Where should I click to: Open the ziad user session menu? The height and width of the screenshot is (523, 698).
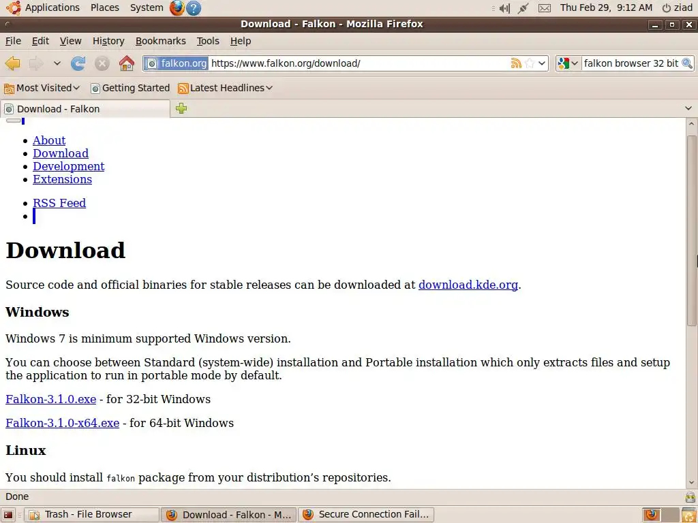pos(678,7)
